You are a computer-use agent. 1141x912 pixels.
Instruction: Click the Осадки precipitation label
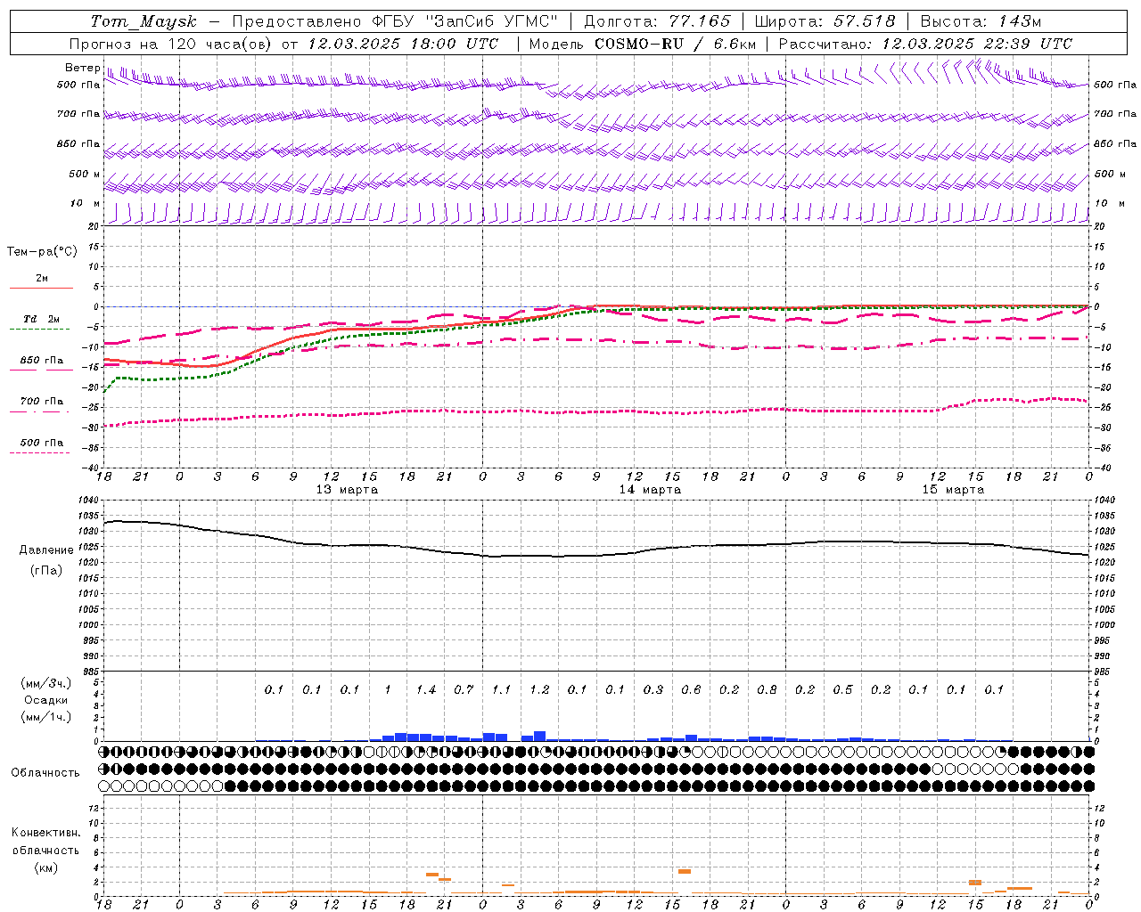click(46, 700)
